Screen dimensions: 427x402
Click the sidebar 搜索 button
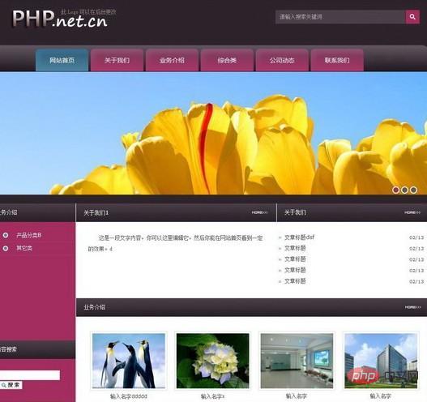click(11, 385)
